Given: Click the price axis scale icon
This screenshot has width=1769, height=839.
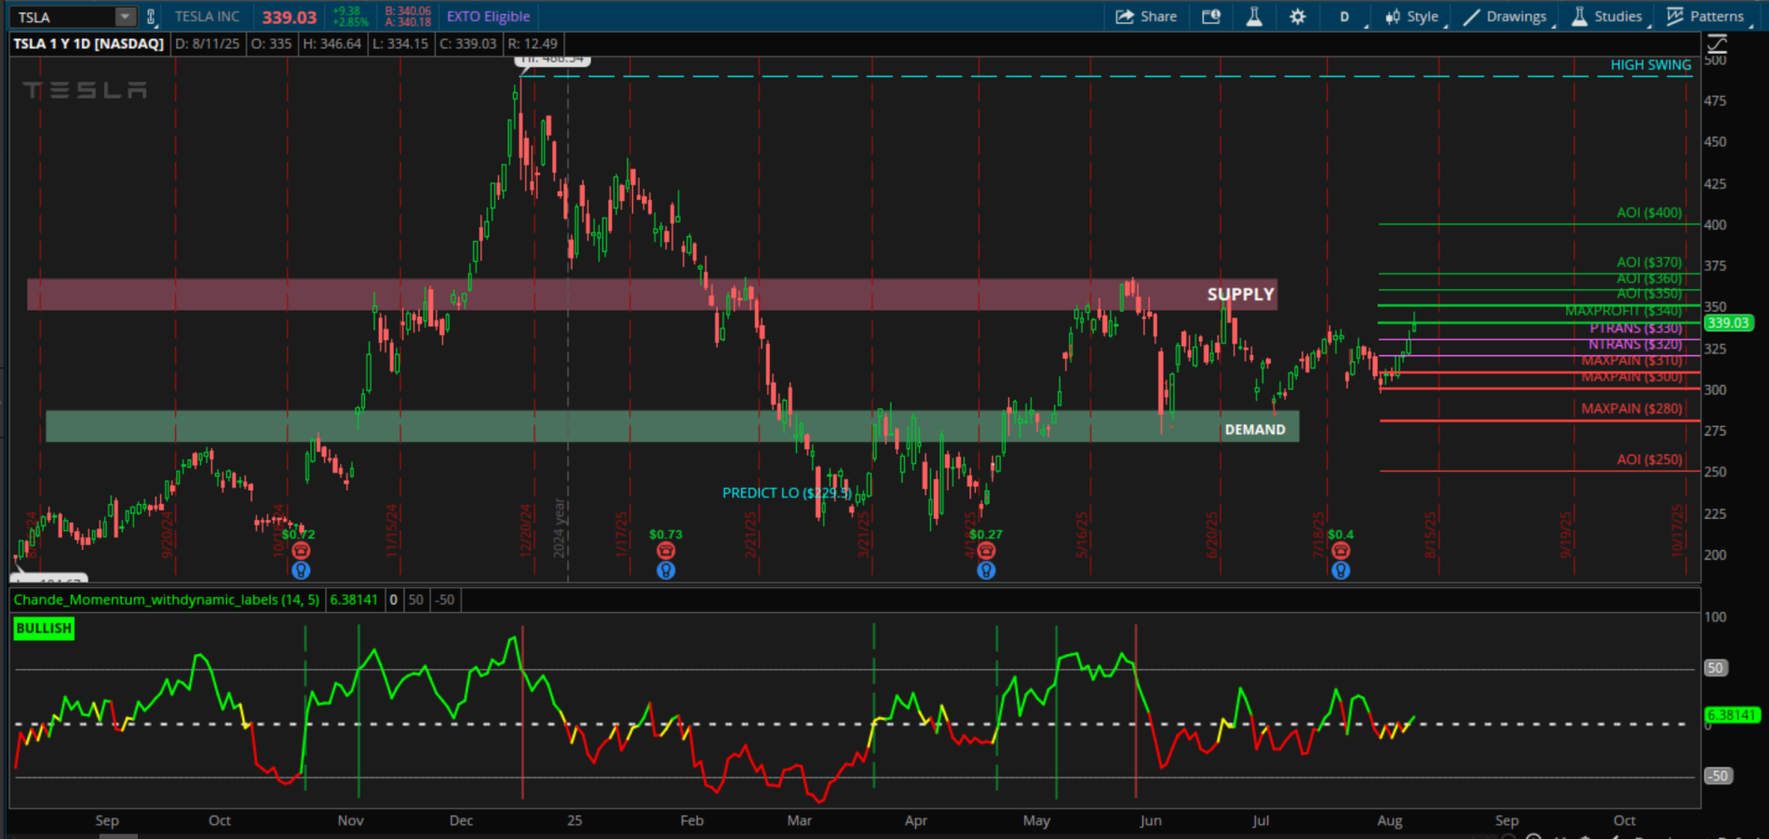Looking at the screenshot, I should pyautogui.click(x=1717, y=44).
